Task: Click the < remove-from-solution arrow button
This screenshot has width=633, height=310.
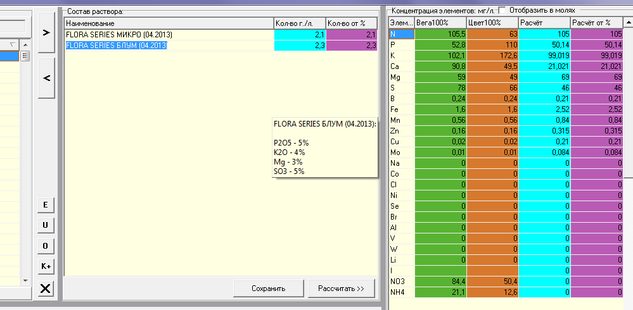Action: (x=47, y=78)
